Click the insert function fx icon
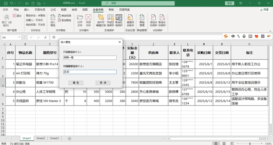 click(45, 37)
